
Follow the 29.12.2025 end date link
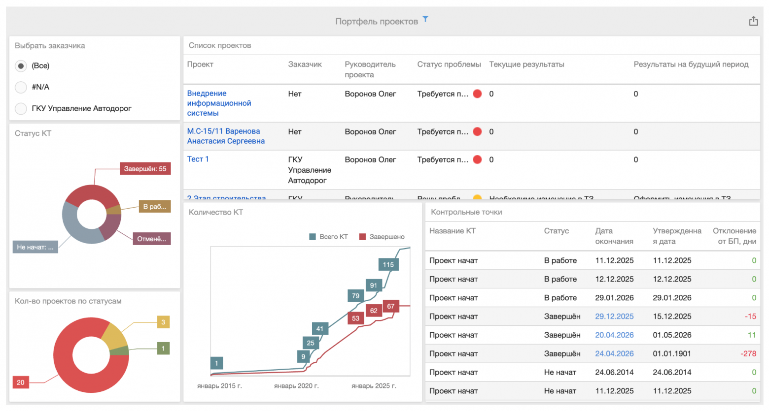click(614, 316)
